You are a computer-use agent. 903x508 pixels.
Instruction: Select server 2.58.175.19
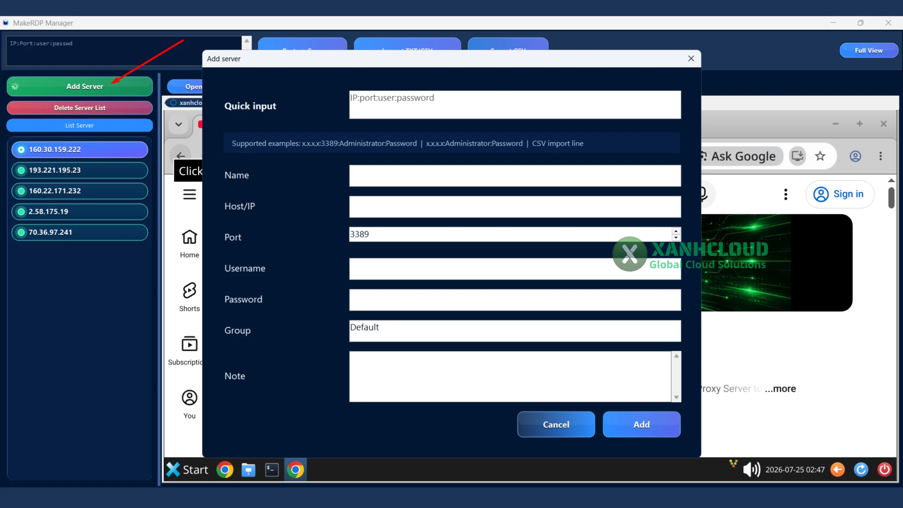(80, 212)
